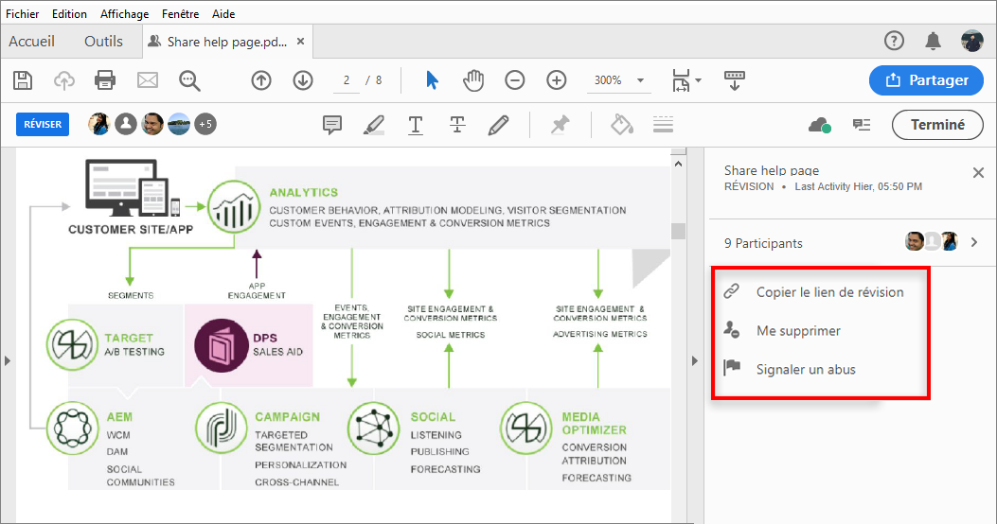Screen dimensions: 997x524
Task: Select the highlighter text tool
Action: pos(374,125)
